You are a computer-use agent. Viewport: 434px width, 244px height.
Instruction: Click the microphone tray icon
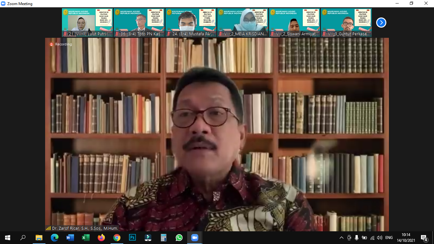[x=356, y=238]
